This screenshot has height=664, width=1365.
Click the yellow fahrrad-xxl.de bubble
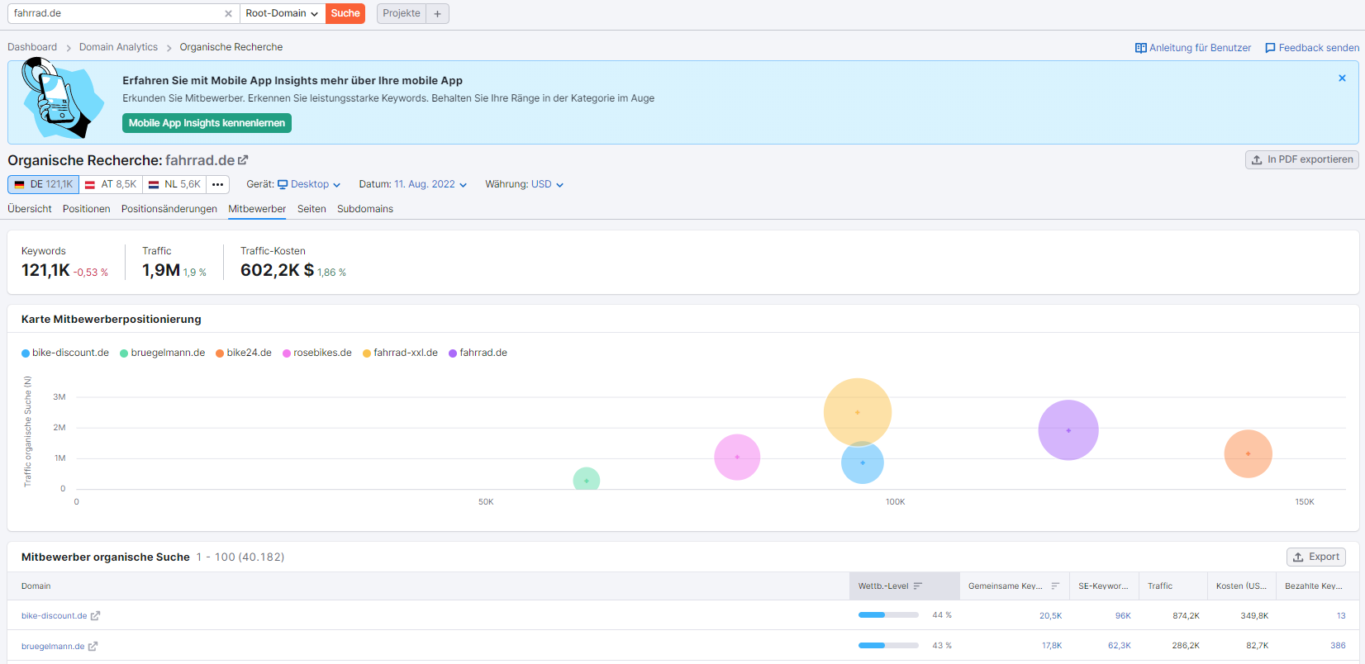(858, 412)
